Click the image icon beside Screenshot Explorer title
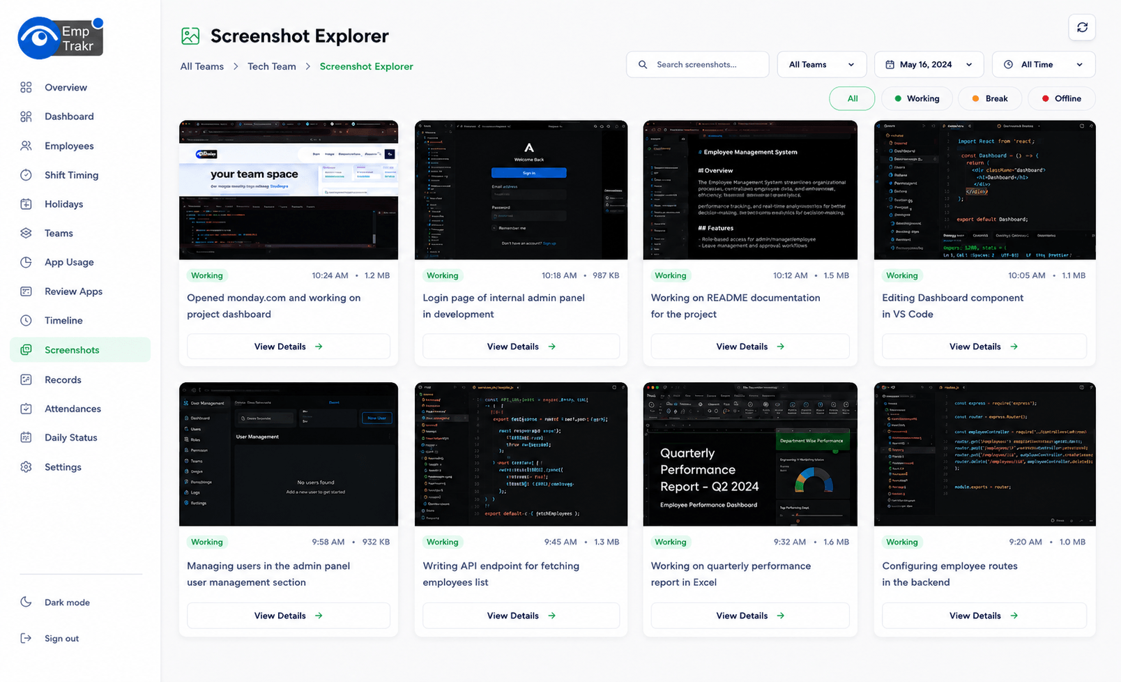Image resolution: width=1121 pixels, height=682 pixels. [190, 36]
